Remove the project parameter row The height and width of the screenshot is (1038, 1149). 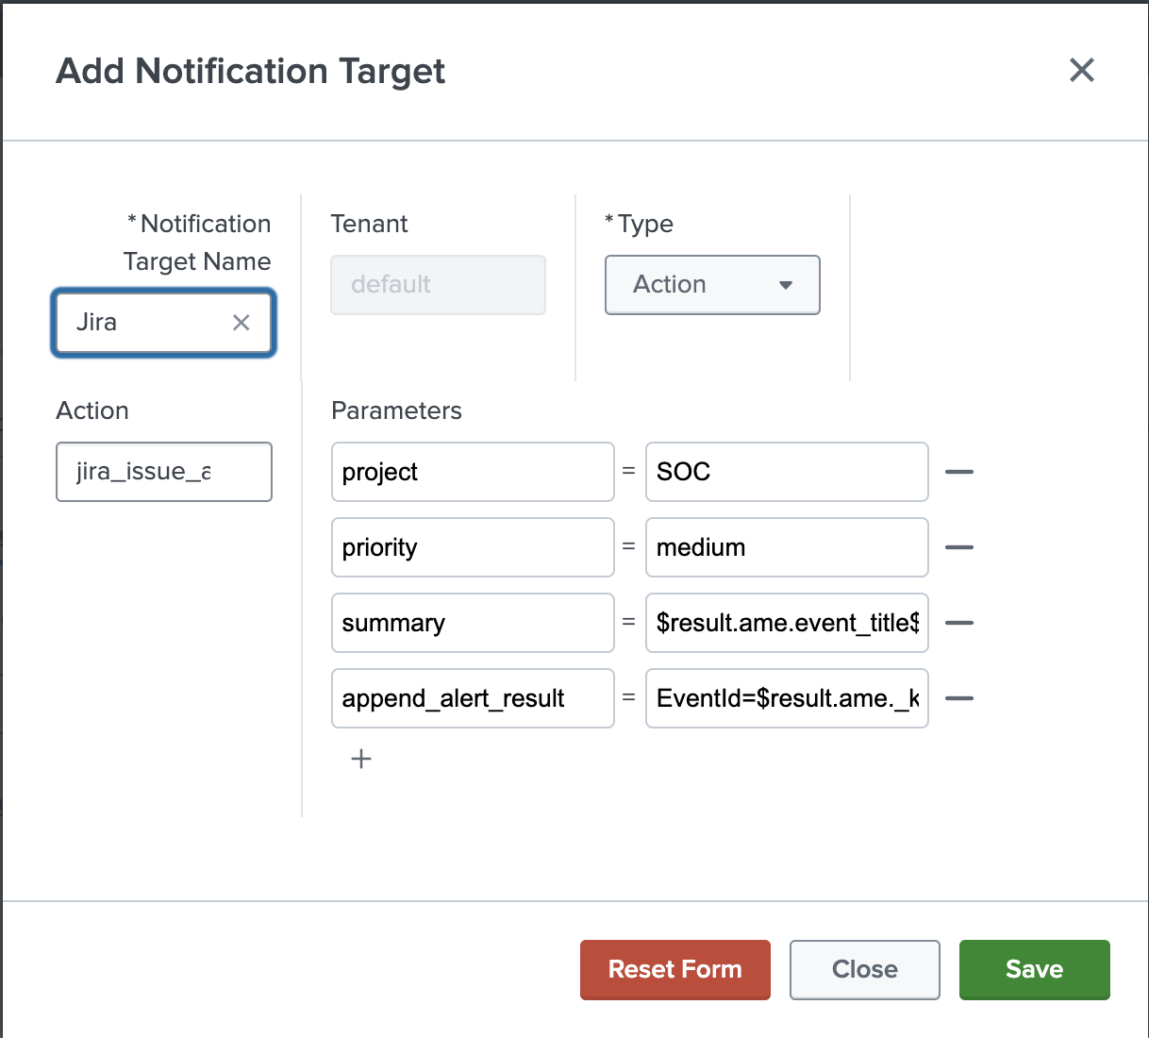[958, 472]
